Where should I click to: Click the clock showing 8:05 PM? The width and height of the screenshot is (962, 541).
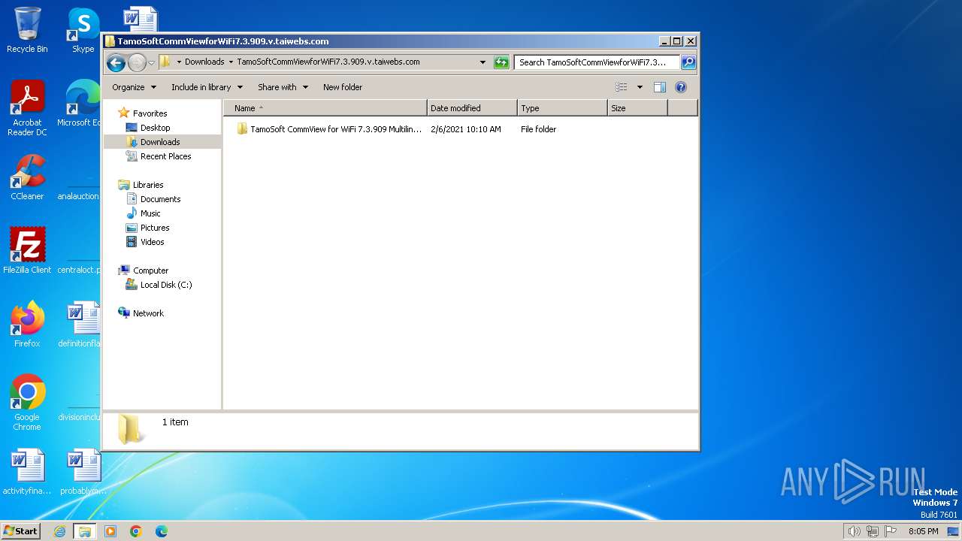(x=923, y=531)
